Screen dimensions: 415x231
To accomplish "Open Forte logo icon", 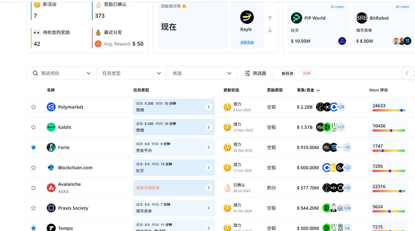I will pyautogui.click(x=51, y=147).
